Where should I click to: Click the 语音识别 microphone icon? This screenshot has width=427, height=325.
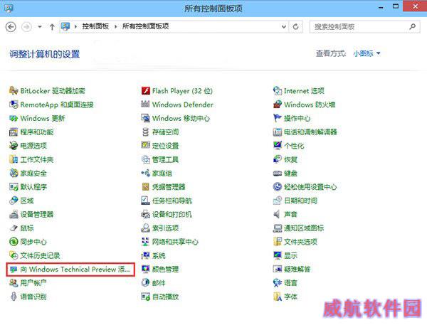[14, 297]
